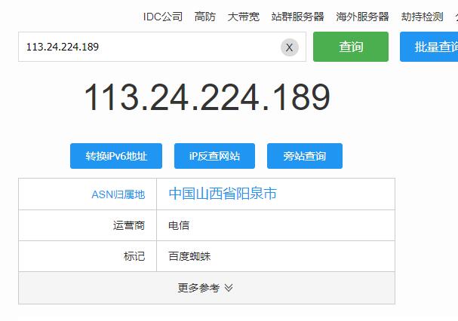Click 转换iPv6地址 button
The image size is (458, 321).
(116, 156)
